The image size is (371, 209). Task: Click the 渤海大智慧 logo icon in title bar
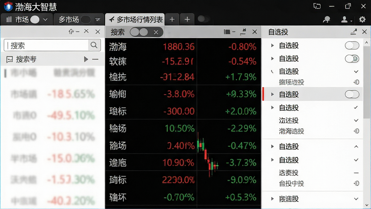[9, 7]
